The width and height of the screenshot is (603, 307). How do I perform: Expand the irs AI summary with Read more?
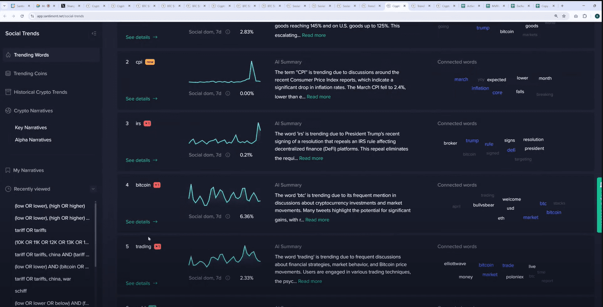(x=311, y=158)
